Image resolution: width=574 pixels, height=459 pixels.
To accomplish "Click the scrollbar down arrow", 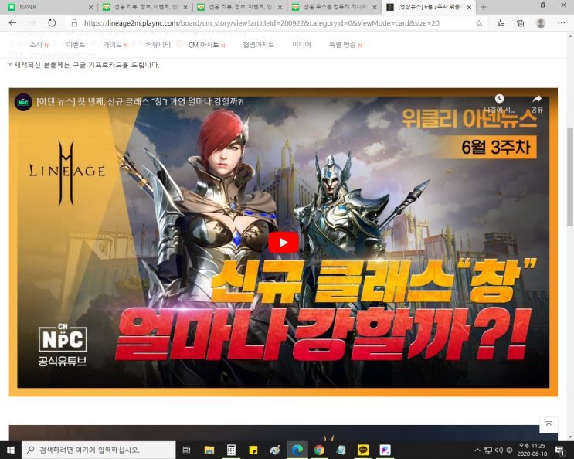I will (x=570, y=437).
